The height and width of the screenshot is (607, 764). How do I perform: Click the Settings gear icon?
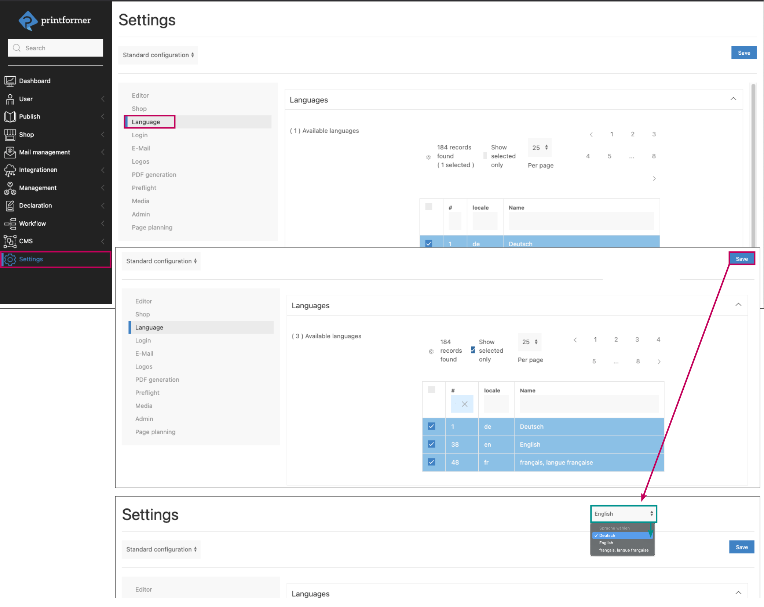(x=10, y=259)
